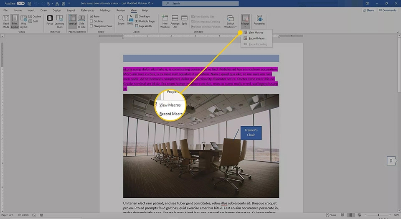The height and width of the screenshot is (219, 401).
Task: Click zoom in plus button
Action: pyautogui.click(x=390, y=215)
